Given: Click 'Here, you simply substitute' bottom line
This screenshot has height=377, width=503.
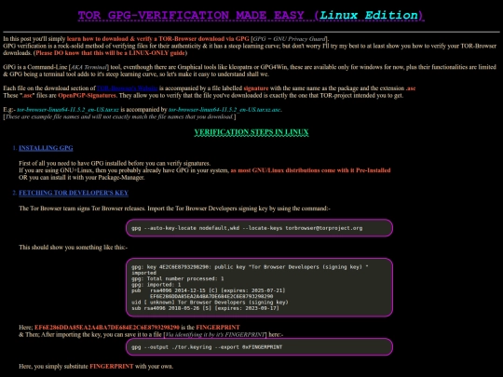Looking at the screenshot, I should [x=96, y=366].
